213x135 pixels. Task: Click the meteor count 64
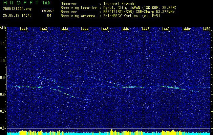coord(49,16)
